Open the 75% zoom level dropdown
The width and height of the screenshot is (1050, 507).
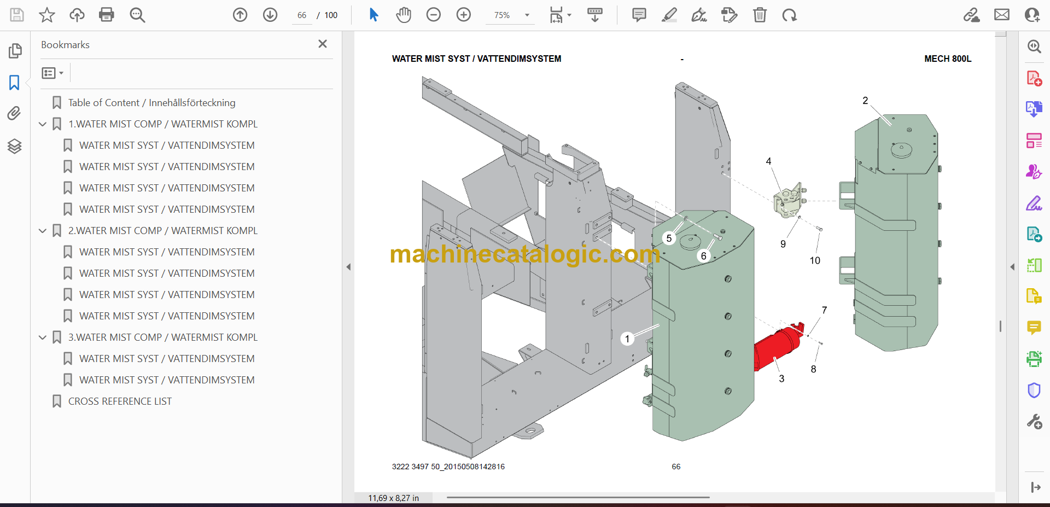527,15
